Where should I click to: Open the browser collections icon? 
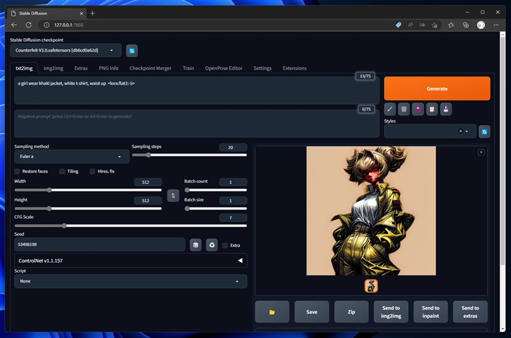pyautogui.click(x=466, y=25)
